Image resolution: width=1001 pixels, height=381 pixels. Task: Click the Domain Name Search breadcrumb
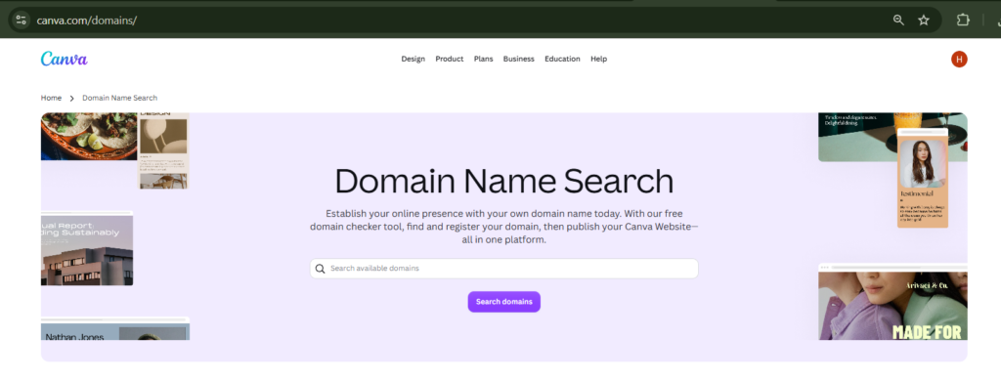(x=119, y=98)
